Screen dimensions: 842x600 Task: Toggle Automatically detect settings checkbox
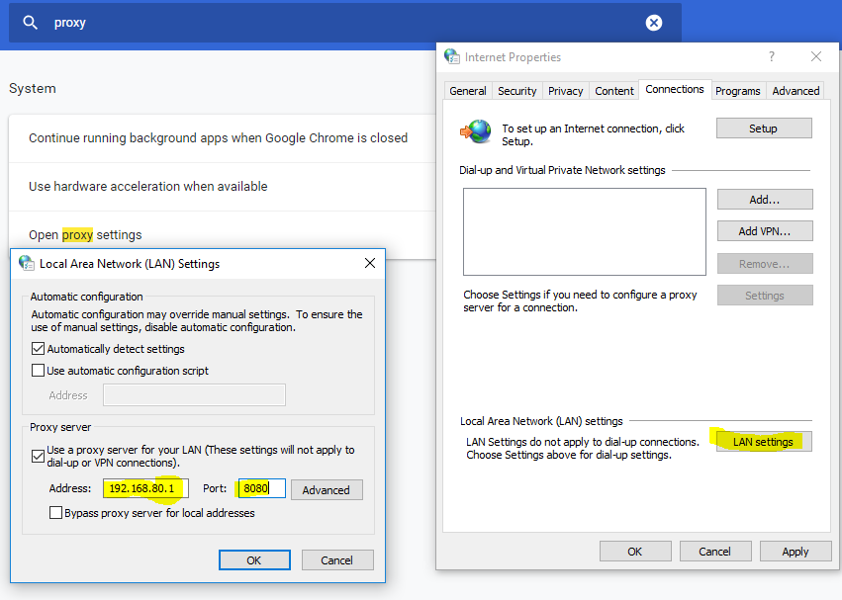point(39,349)
